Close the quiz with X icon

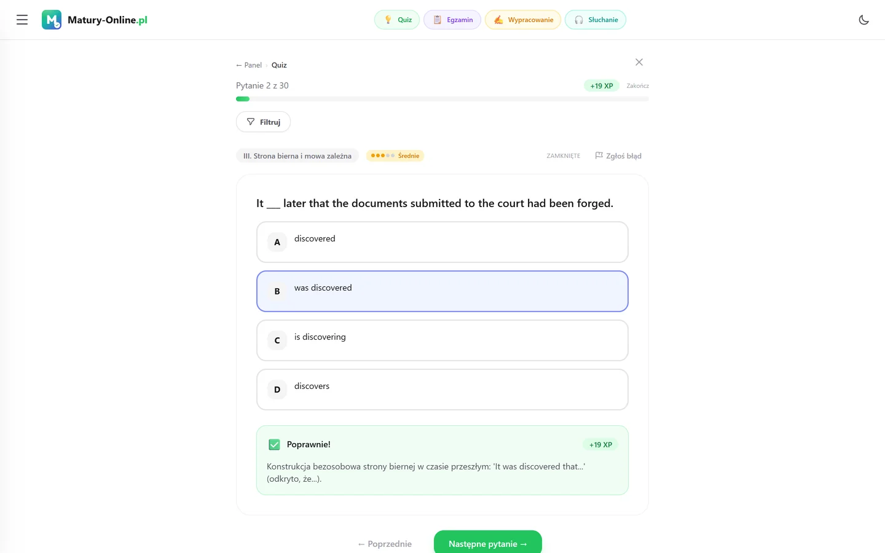[639, 62]
